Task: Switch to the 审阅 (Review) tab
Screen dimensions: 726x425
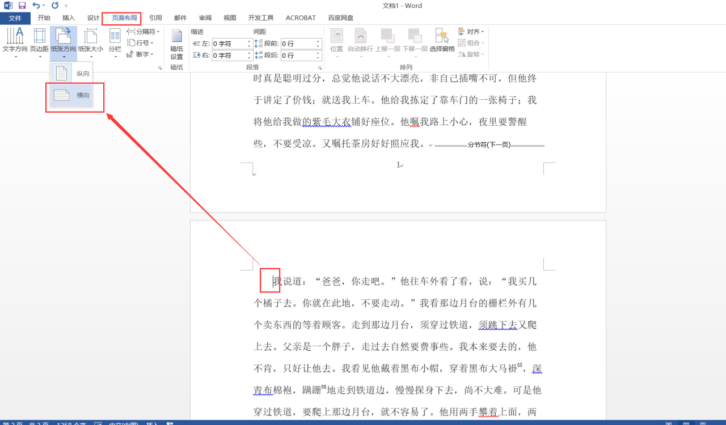Action: point(205,18)
